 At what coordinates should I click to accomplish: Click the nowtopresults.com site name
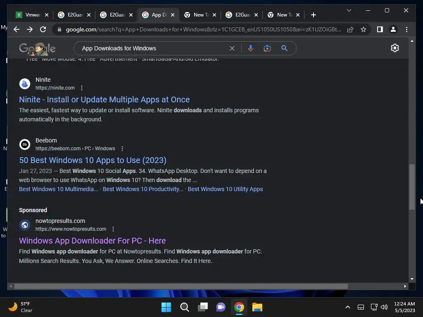pyautogui.click(x=60, y=221)
